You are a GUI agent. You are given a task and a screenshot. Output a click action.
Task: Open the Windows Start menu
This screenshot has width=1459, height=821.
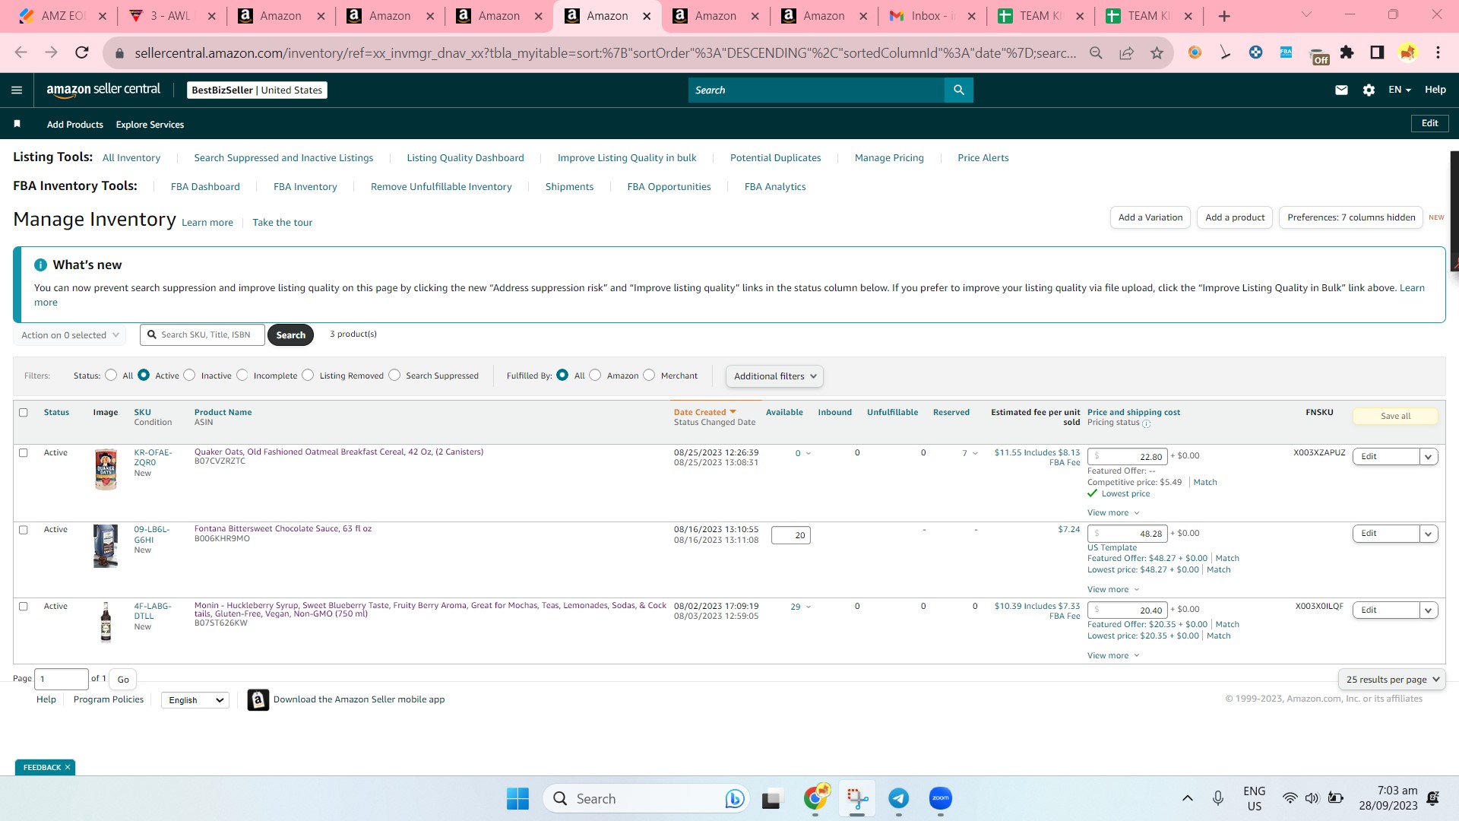pyautogui.click(x=517, y=798)
